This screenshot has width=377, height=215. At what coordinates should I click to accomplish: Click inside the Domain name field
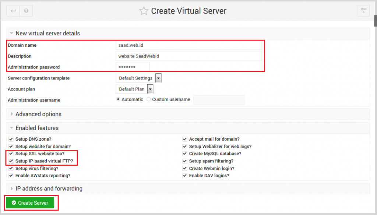pos(188,45)
